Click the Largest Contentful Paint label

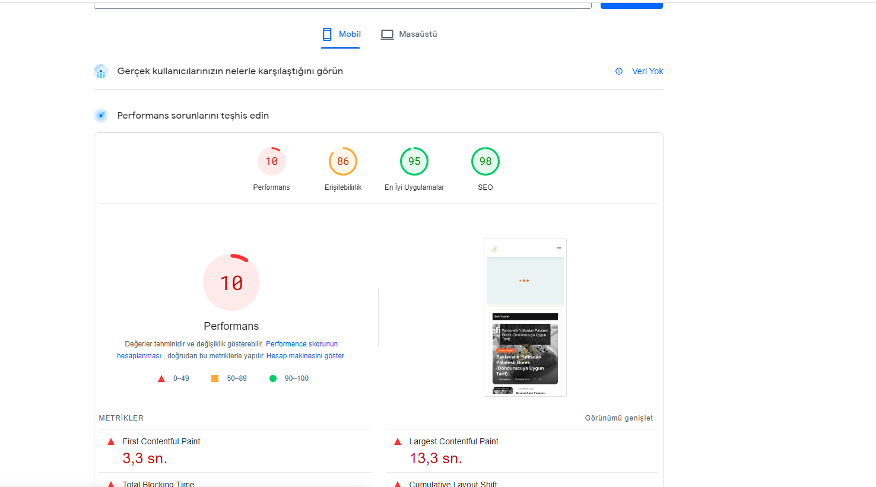pos(454,441)
